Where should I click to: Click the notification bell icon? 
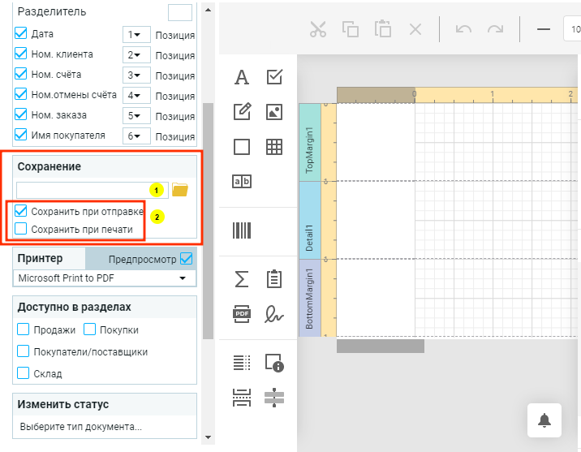coord(544,420)
